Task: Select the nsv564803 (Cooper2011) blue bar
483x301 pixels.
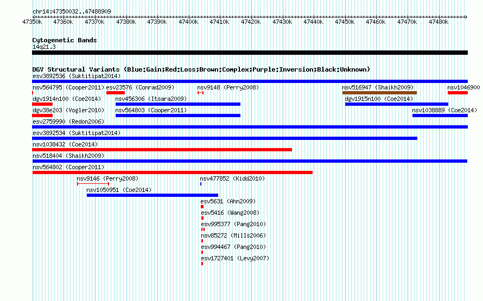Action: tap(178, 116)
